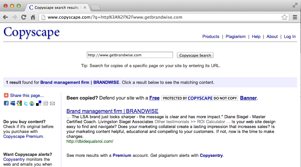Click the Copyscape Search button
This screenshot has width=301, height=167.
pos(195,55)
